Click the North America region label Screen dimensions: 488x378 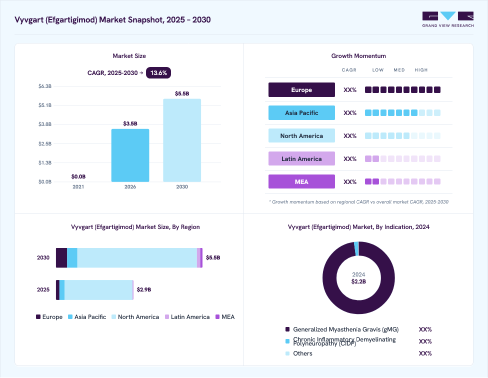[301, 135]
